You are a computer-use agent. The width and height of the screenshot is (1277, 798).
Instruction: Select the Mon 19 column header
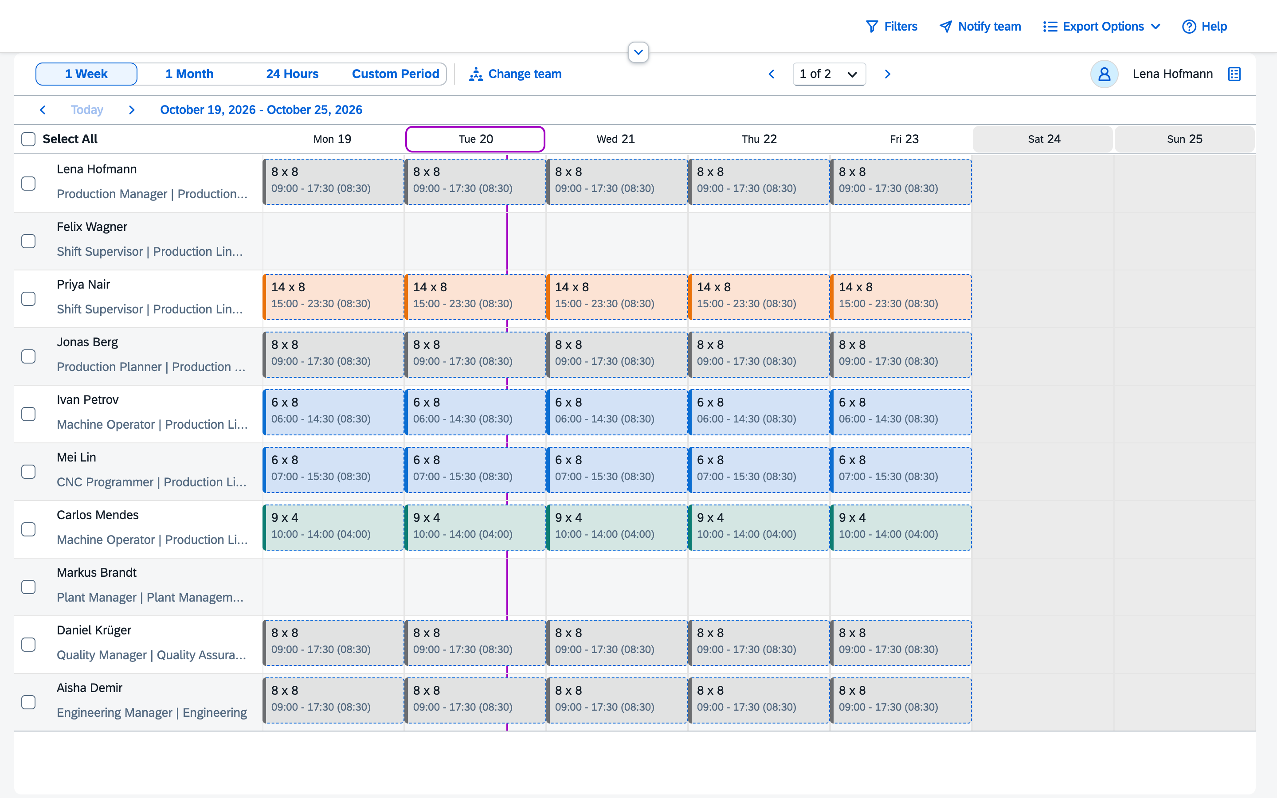click(x=333, y=139)
